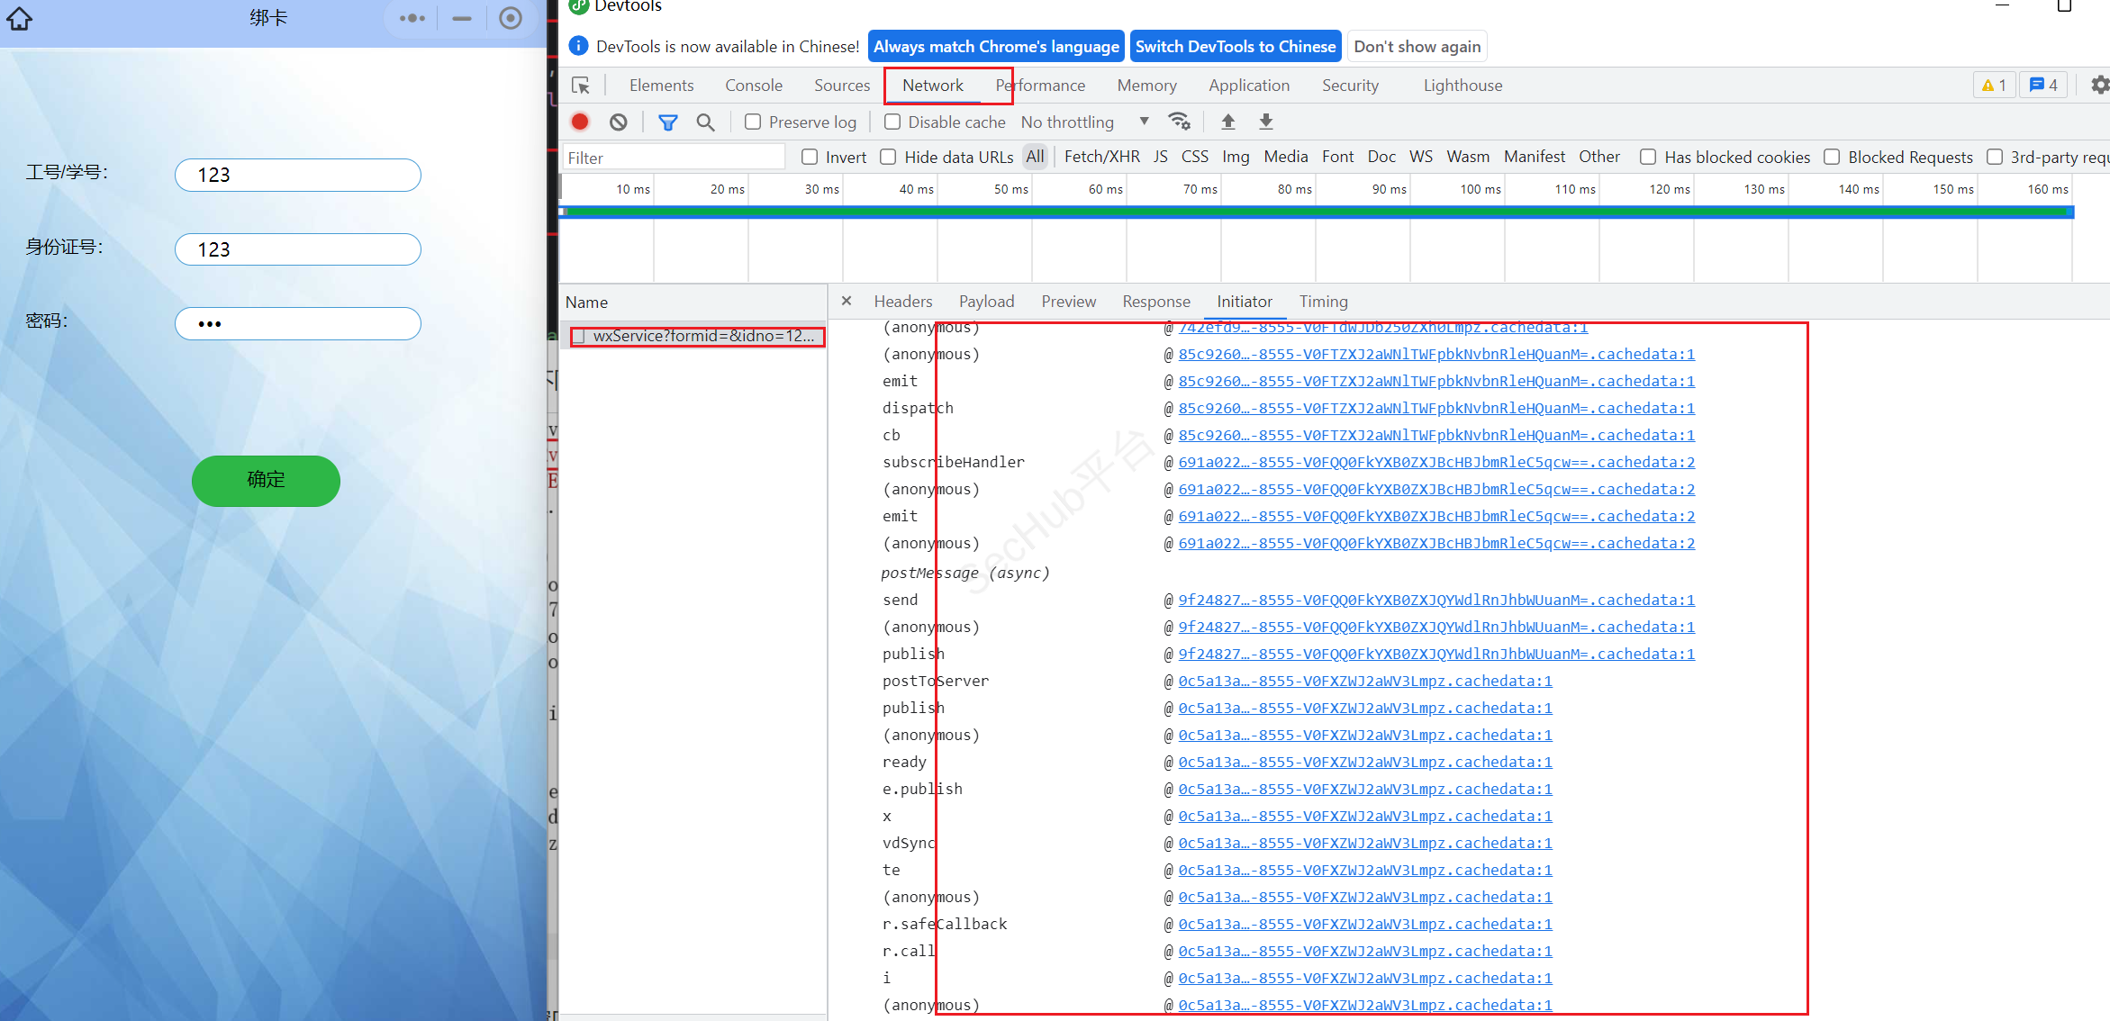Image resolution: width=2110 pixels, height=1021 pixels.
Task: Export HAR file with download arrow
Action: [x=1265, y=122]
